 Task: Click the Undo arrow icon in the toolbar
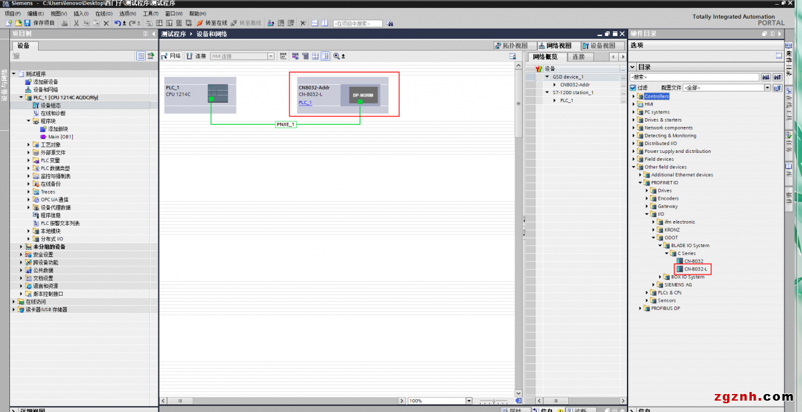(118, 23)
